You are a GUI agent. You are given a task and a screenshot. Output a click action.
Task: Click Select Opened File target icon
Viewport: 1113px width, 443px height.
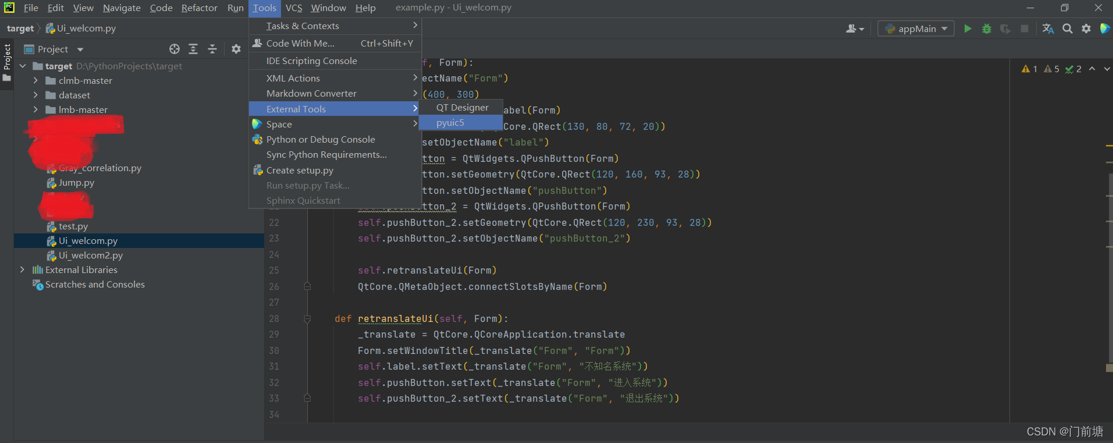(175, 49)
